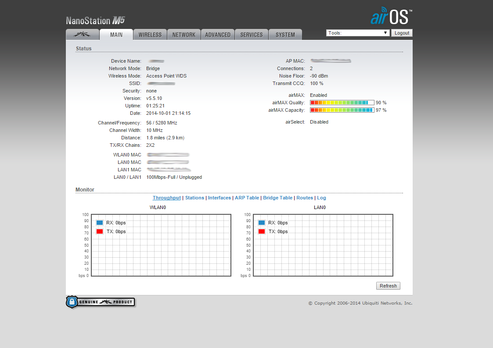Viewport: 493px width, 348px height.
Task: Open the Log link
Action: [x=321, y=198]
